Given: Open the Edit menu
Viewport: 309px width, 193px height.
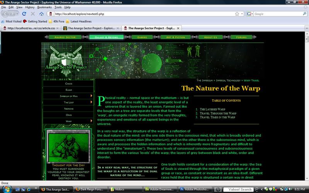Looking at the screenshot, I should pyautogui.click(x=11, y=7).
